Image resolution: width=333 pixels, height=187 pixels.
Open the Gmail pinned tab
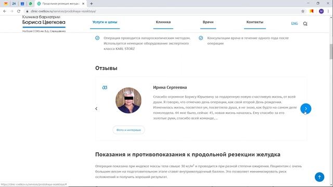6,4
